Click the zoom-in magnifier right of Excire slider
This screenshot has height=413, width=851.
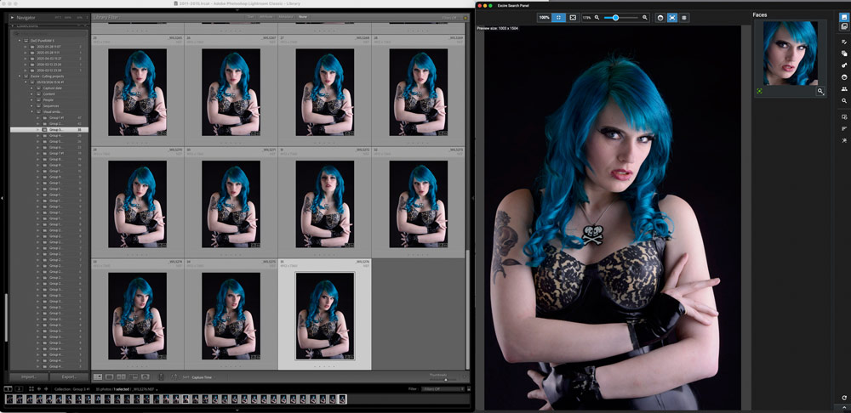coord(645,18)
